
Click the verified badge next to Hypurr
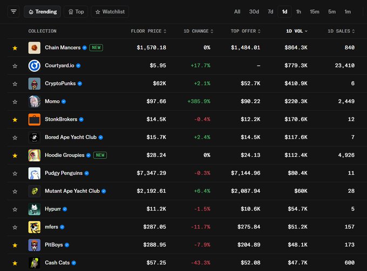(x=65, y=209)
